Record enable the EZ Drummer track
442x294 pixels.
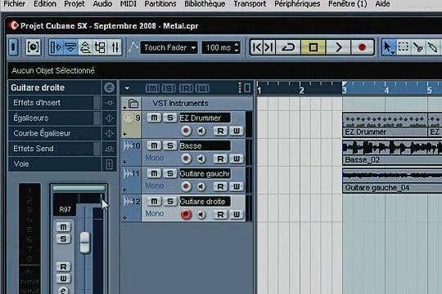click(x=186, y=131)
